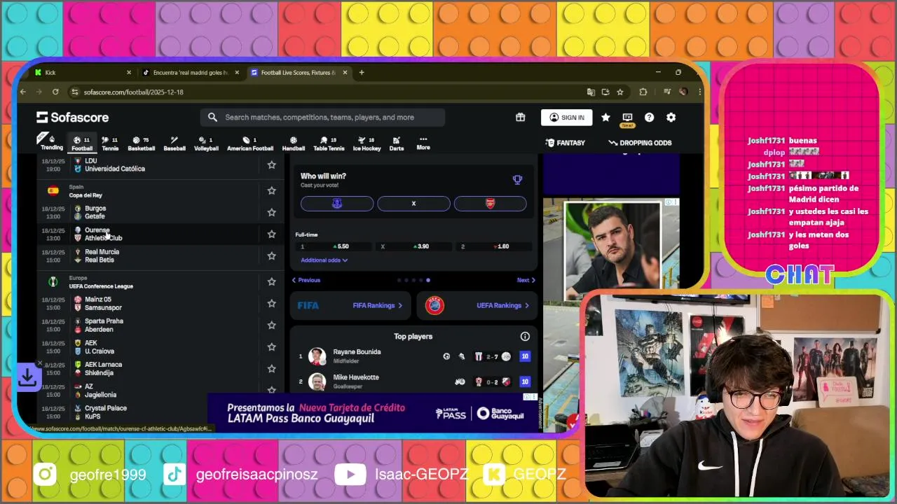The height and width of the screenshot is (504, 897).
Task: Click the Instagram icon for geofre1999
Action: (x=45, y=475)
